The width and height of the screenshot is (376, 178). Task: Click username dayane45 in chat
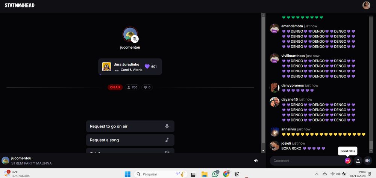(x=290, y=99)
